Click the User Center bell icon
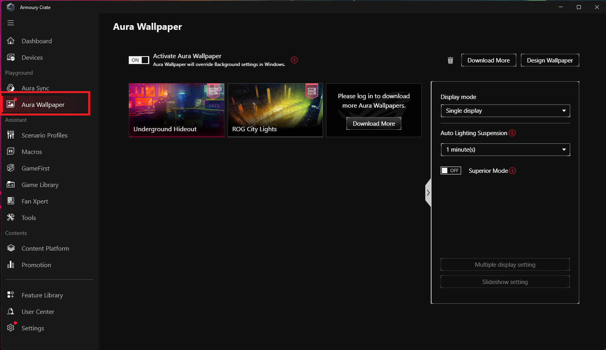 (11, 312)
